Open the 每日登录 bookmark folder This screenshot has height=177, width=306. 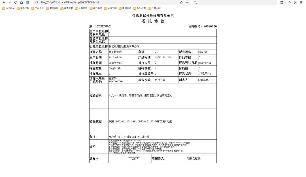click(x=96, y=8)
